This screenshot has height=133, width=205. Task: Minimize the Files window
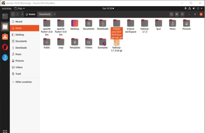pos(189,14)
